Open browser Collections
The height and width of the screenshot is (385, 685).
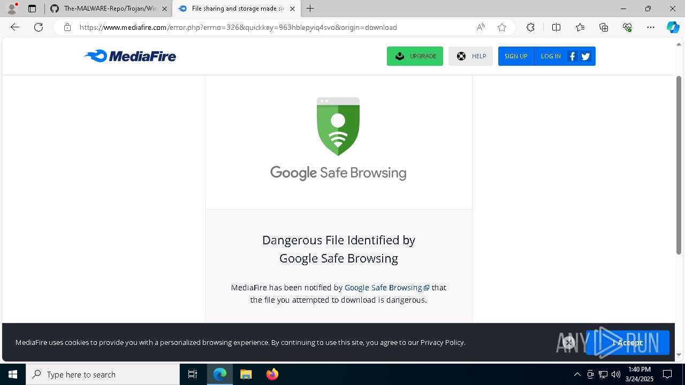pos(604,27)
